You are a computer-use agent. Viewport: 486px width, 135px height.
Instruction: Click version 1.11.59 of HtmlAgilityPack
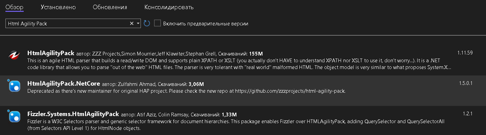465,52
